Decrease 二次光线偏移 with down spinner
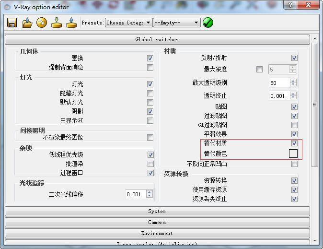This screenshot has width=323, height=249. [150, 196]
